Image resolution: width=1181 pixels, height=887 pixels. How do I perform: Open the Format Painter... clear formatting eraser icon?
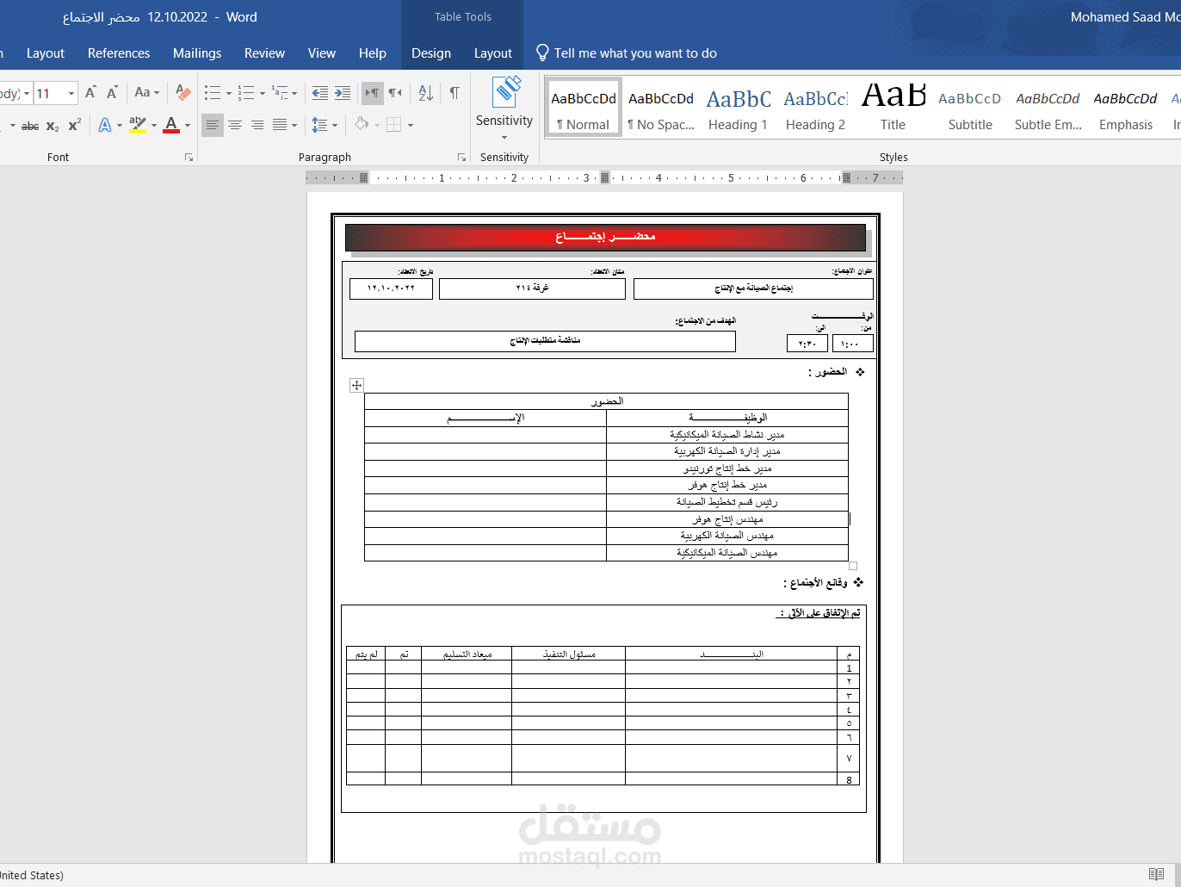182,92
